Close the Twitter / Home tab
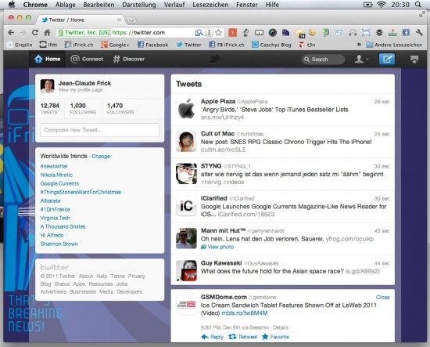 pyautogui.click(x=119, y=20)
